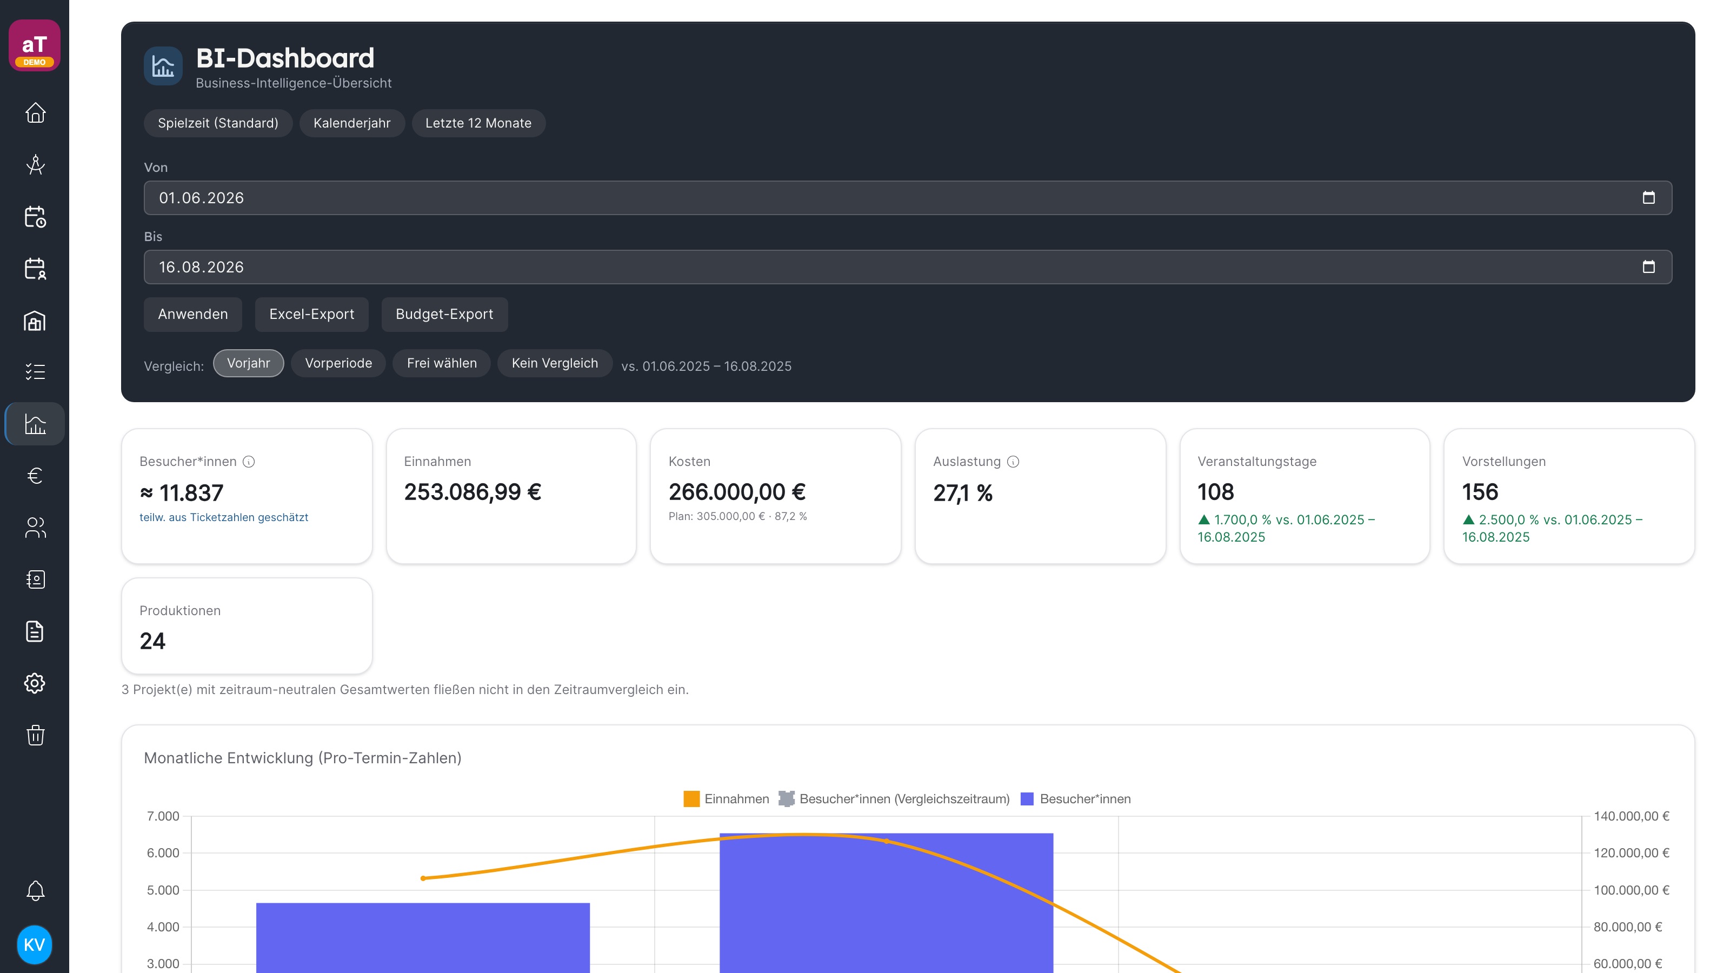1730x973 pixels.
Task: Select Vorjahr comparison option
Action: [249, 363]
